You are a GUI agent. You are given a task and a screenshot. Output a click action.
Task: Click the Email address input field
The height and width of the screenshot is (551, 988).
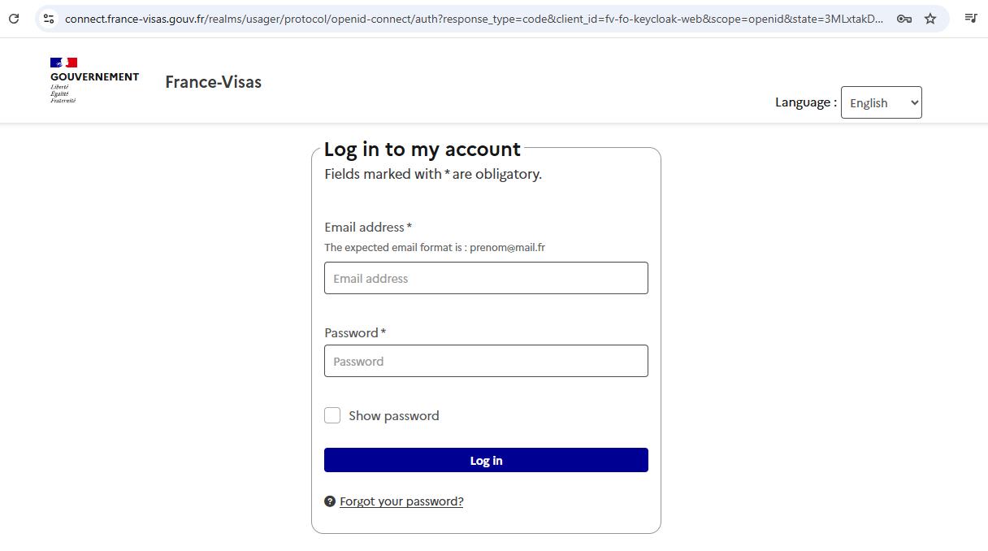(486, 278)
